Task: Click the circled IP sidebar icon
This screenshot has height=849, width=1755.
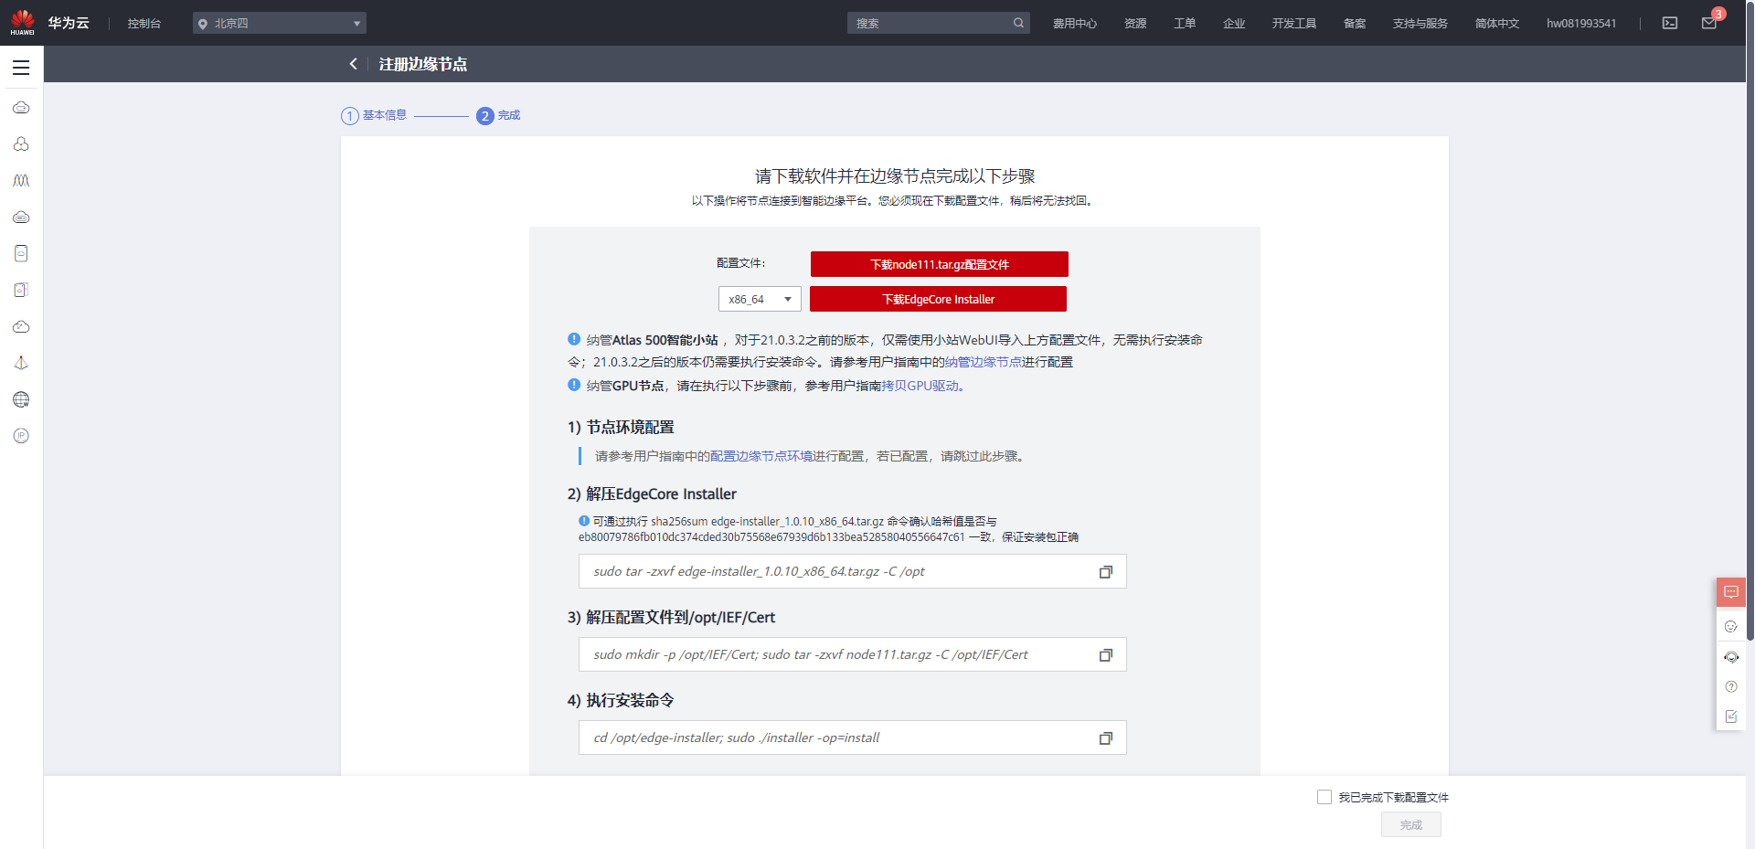Action: [21, 436]
